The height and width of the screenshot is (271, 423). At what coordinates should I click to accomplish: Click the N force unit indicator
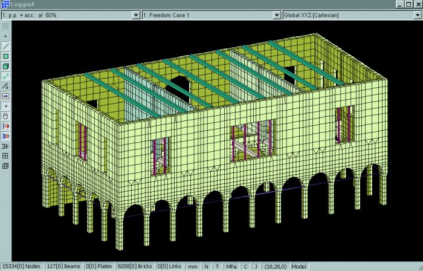(206, 266)
